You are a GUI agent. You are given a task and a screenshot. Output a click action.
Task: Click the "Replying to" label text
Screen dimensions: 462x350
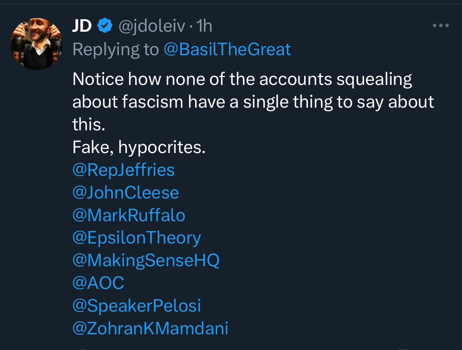(116, 49)
